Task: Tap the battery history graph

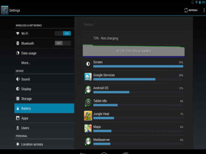Action: click(134, 51)
